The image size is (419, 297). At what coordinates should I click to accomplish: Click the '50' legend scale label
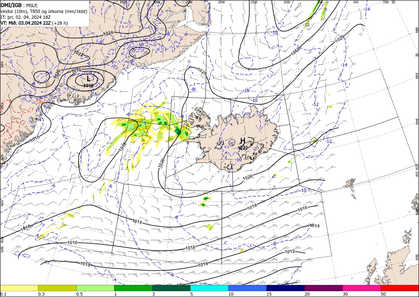383,294
